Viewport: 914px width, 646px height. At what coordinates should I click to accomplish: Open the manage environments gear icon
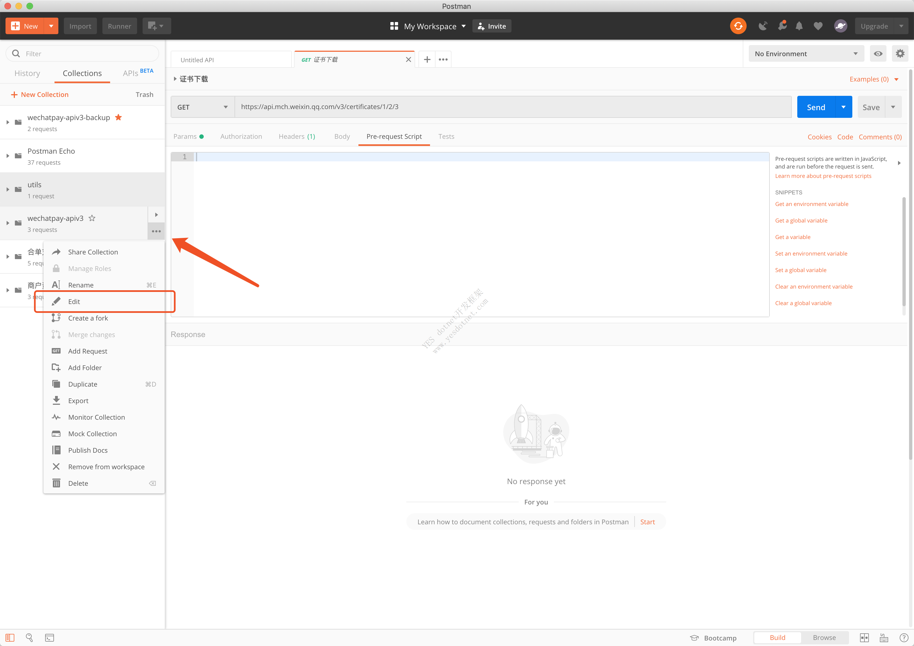point(900,53)
